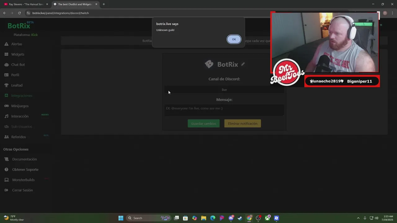Click the BotRix BETA logo
This screenshot has width=397, height=223.
pos(21,25)
